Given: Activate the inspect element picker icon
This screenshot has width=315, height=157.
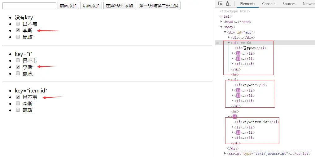Looking at the screenshot, I should coord(221,4).
